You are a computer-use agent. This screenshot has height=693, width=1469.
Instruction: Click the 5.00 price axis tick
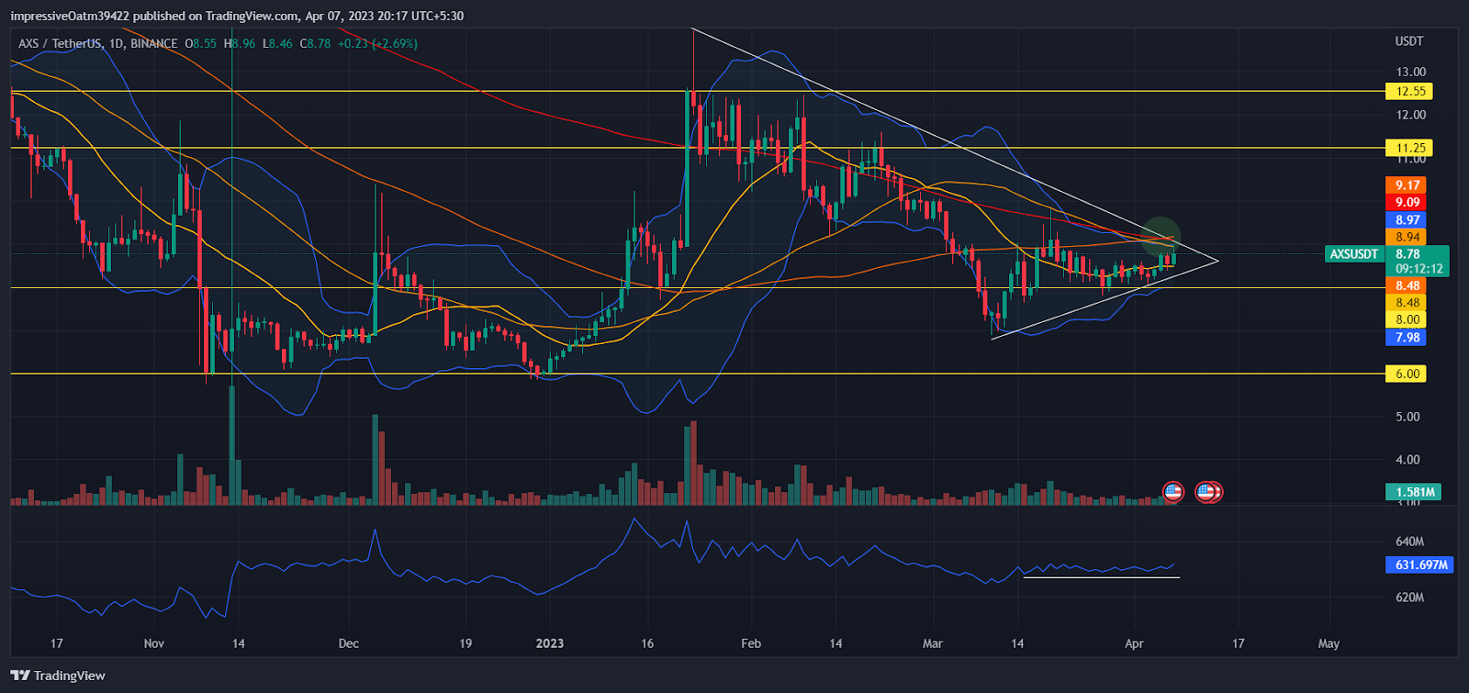[x=1407, y=417]
